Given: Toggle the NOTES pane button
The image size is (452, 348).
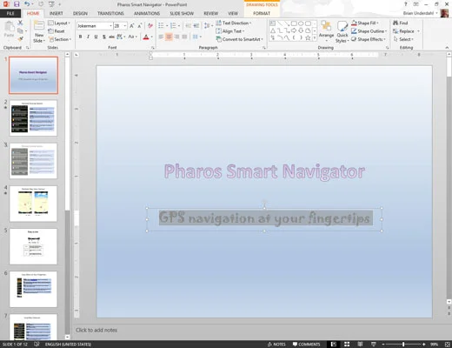Looking at the screenshot, I should (276, 345).
